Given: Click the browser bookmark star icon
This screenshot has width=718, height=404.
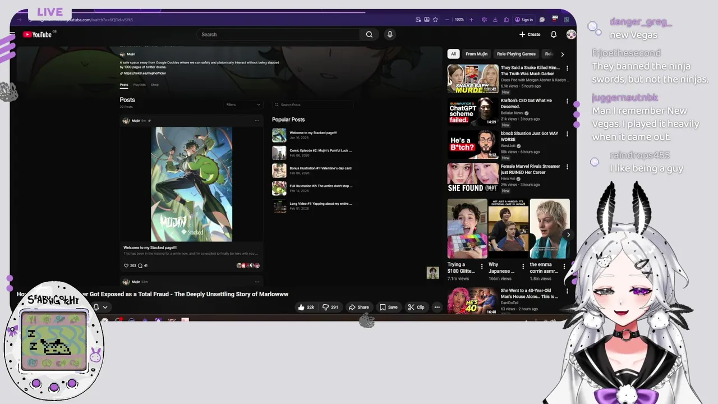Looking at the screenshot, I should click(x=435, y=20).
